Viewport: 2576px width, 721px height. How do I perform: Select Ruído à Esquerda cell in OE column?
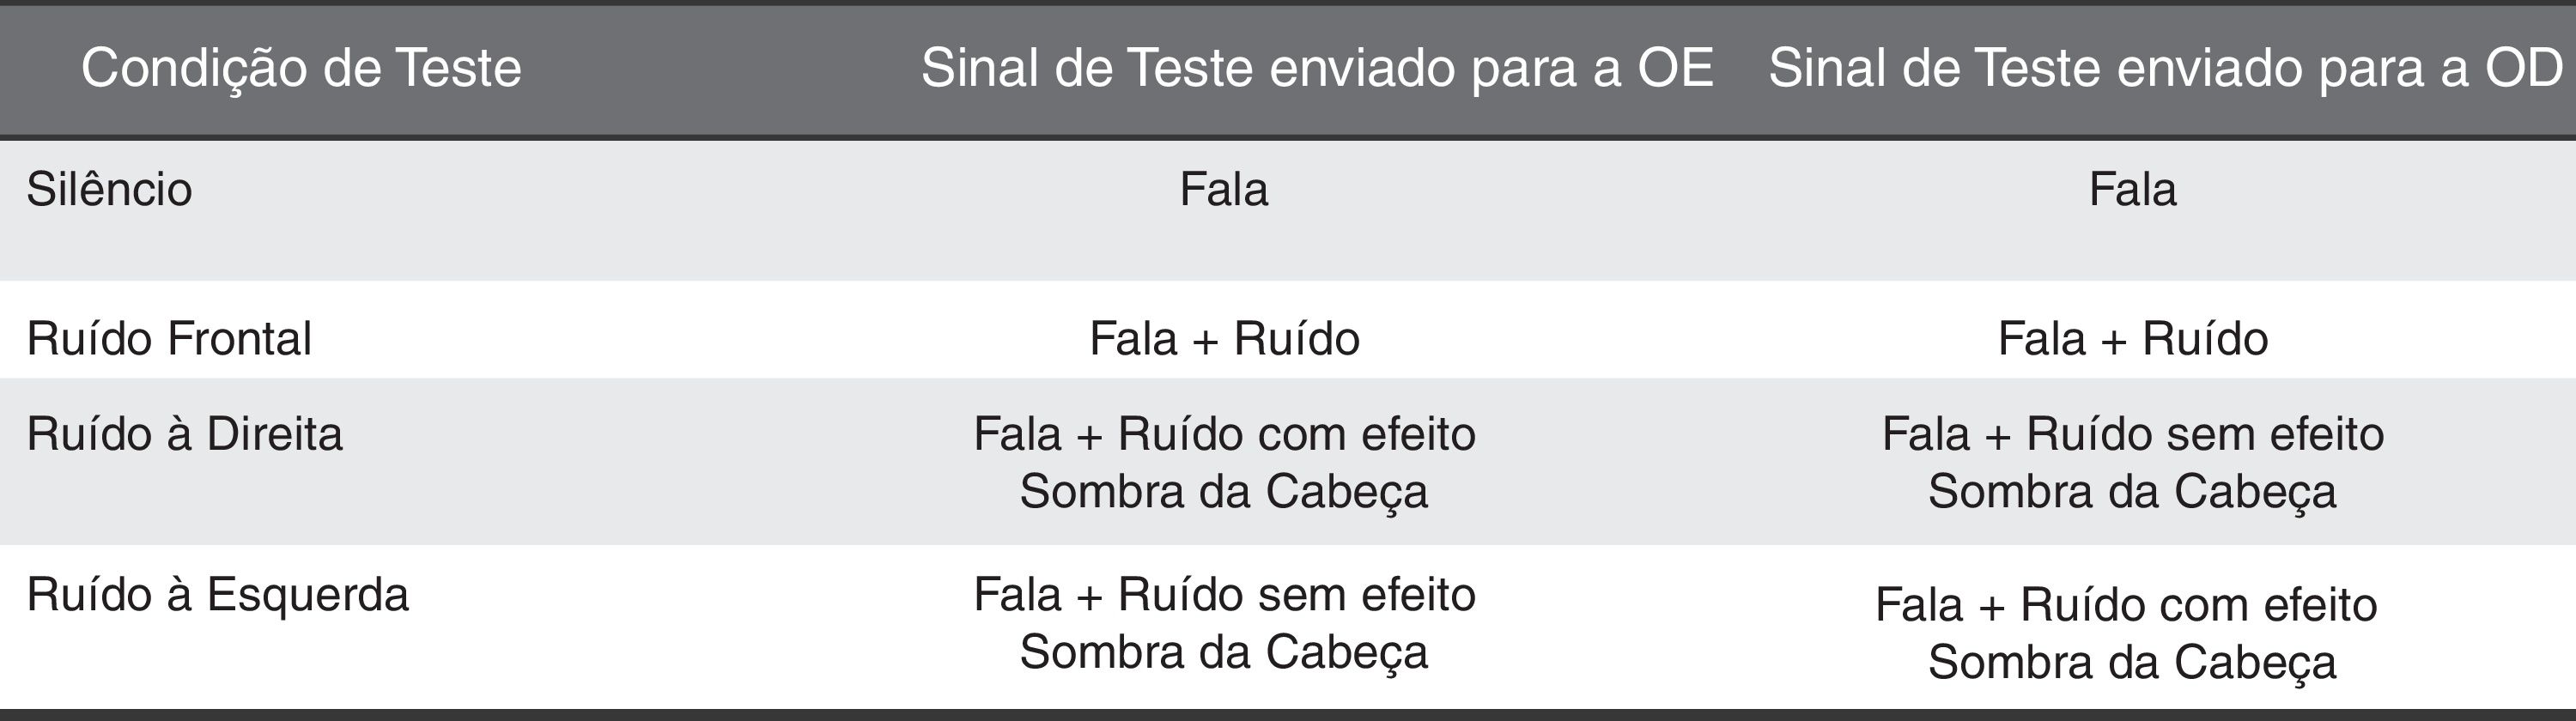pyautogui.click(x=1224, y=623)
